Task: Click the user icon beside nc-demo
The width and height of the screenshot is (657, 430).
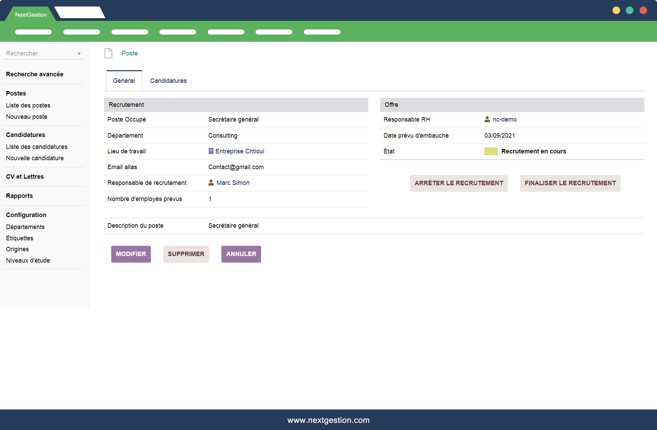Action: click(487, 119)
